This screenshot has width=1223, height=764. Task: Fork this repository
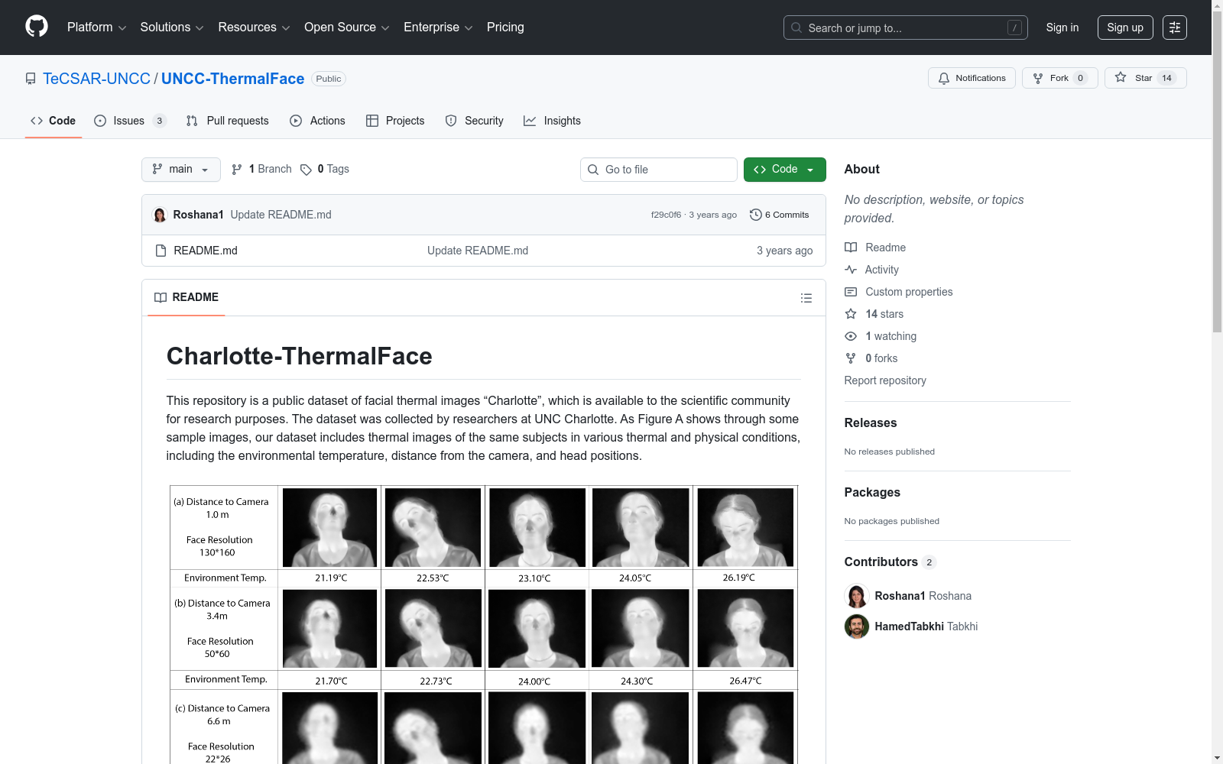click(1059, 78)
